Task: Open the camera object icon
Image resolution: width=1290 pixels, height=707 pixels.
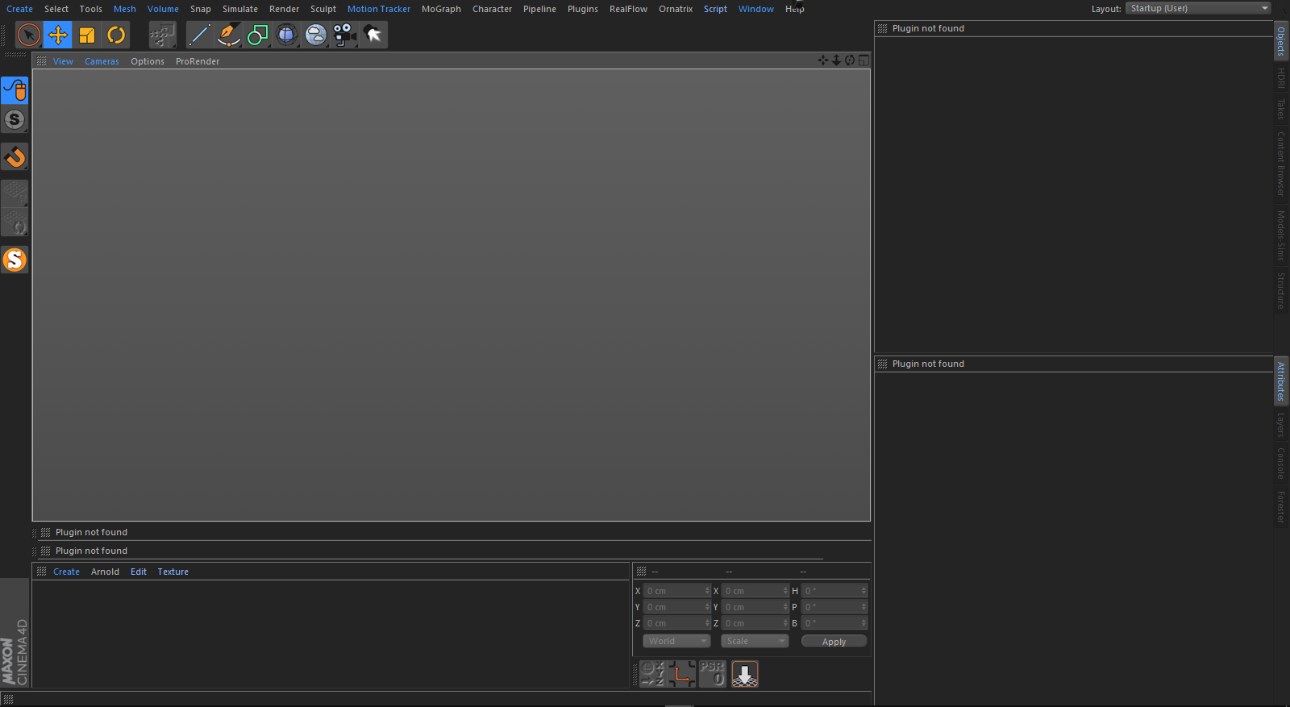Action: (x=344, y=35)
